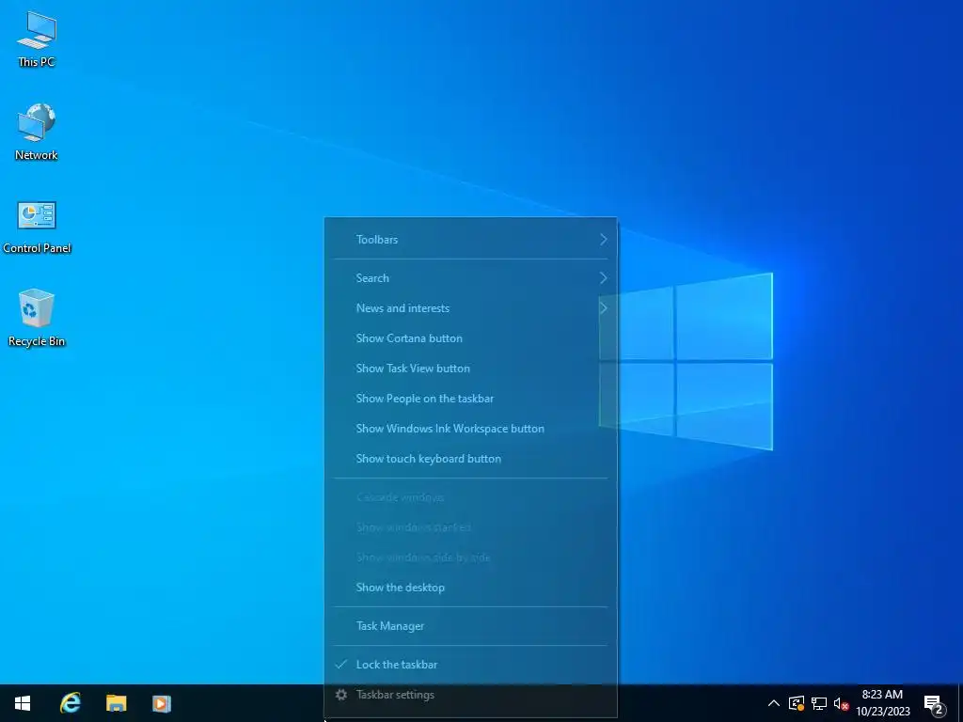Open the News and interests submenu
Image resolution: width=963 pixels, height=722 pixels.
tap(470, 308)
